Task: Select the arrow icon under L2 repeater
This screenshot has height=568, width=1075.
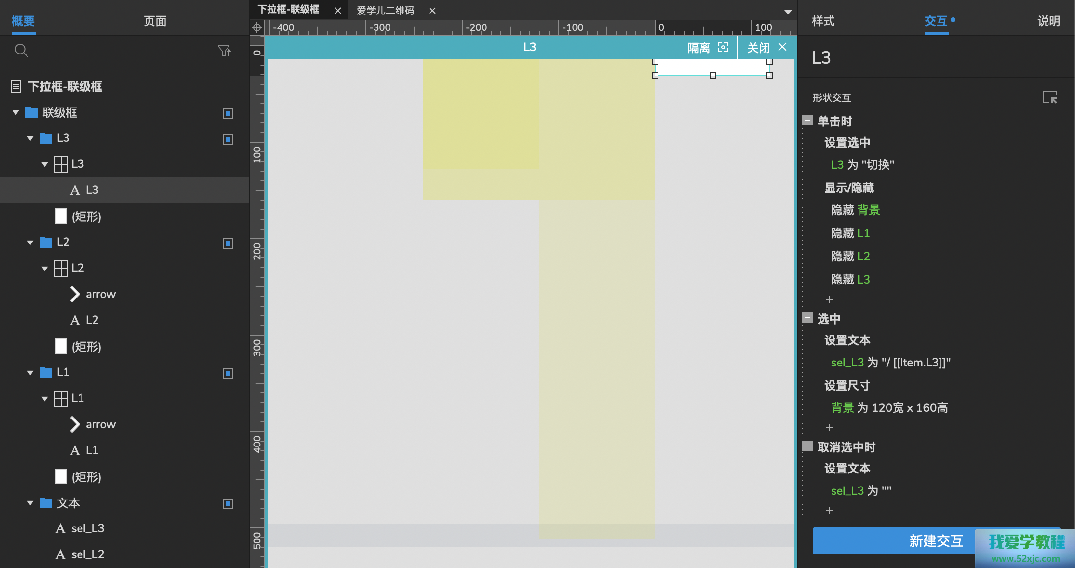Action: coord(75,294)
